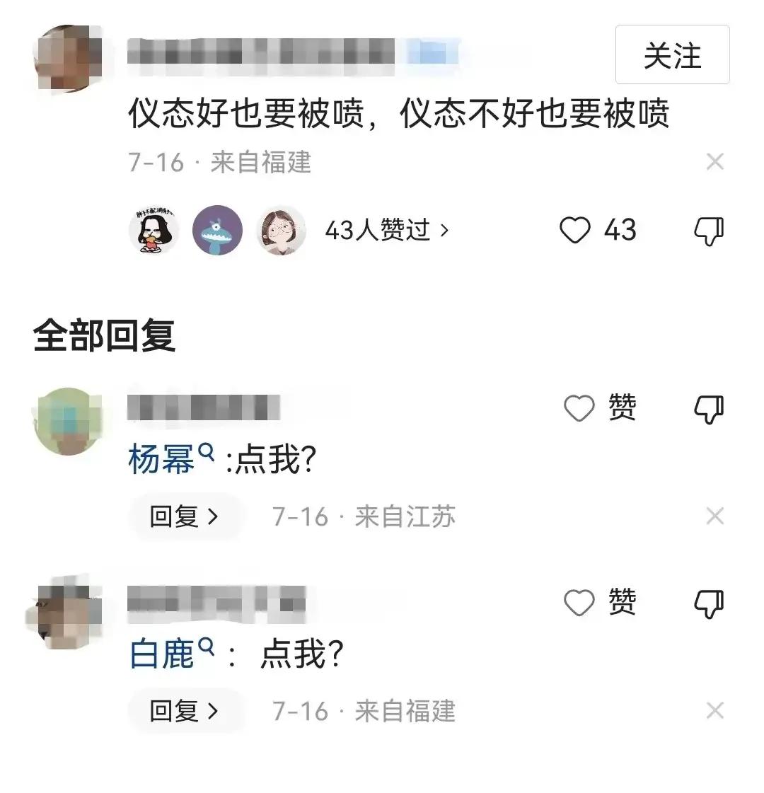Image resolution: width=764 pixels, height=793 pixels.
Task: Search 杨幂 via blue keyword link
Action: point(171,458)
